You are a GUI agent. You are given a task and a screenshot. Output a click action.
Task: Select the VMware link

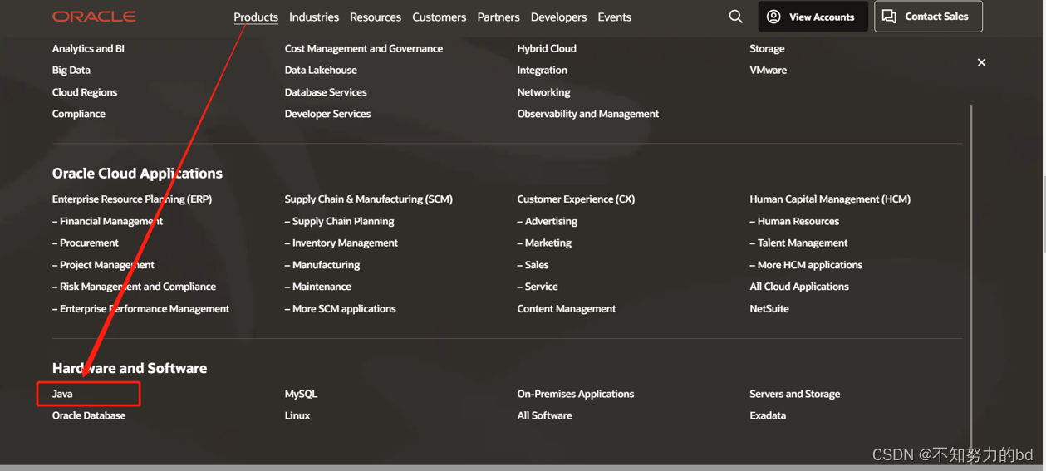point(769,70)
